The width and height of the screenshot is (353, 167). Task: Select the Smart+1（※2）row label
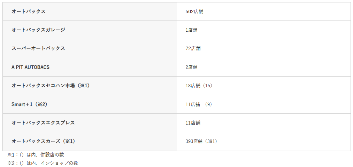point(29,104)
